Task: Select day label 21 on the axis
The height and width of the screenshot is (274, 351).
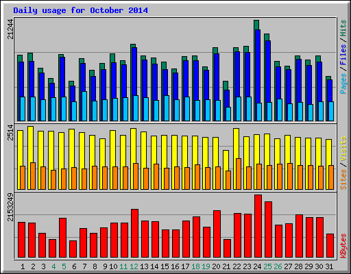Action: 226,266
